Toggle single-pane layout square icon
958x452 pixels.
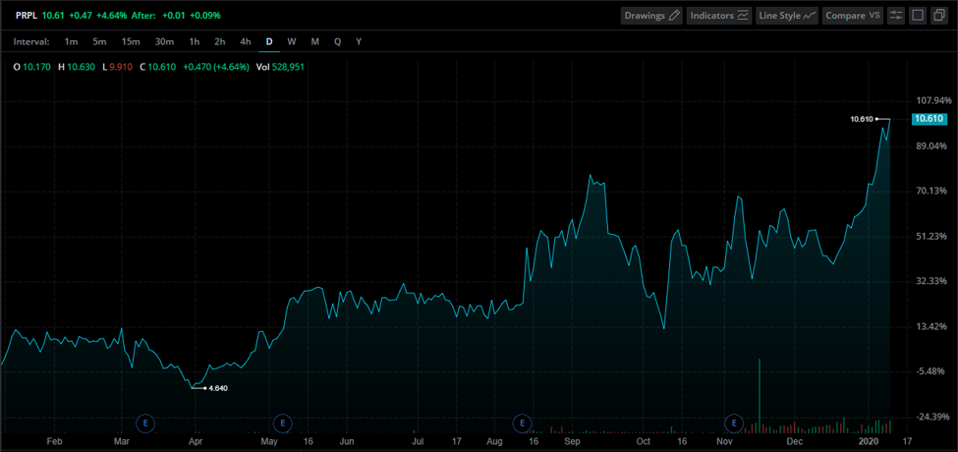(x=917, y=16)
